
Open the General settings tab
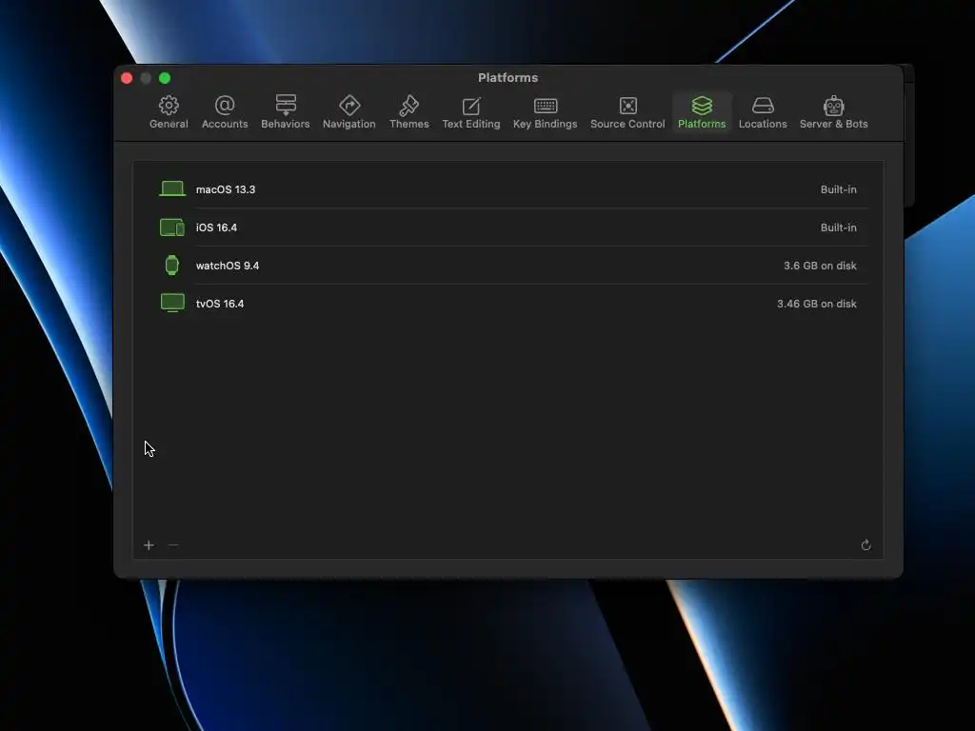[169, 112]
